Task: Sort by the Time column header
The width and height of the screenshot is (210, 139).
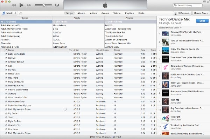Action: (x=143, y=50)
